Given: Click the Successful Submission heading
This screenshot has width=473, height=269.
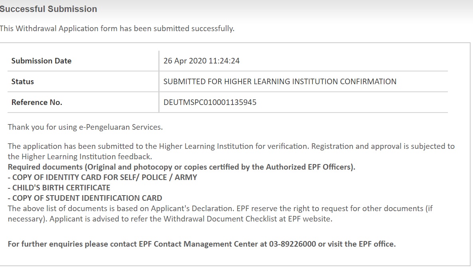Looking at the screenshot, I should (x=48, y=9).
